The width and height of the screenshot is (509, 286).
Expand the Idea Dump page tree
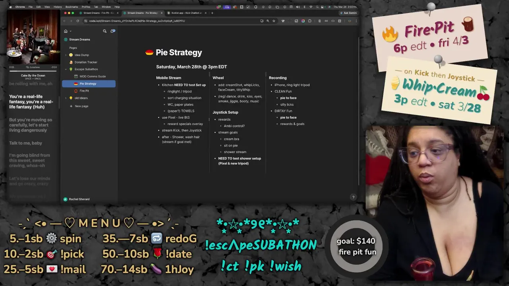tap(66, 55)
